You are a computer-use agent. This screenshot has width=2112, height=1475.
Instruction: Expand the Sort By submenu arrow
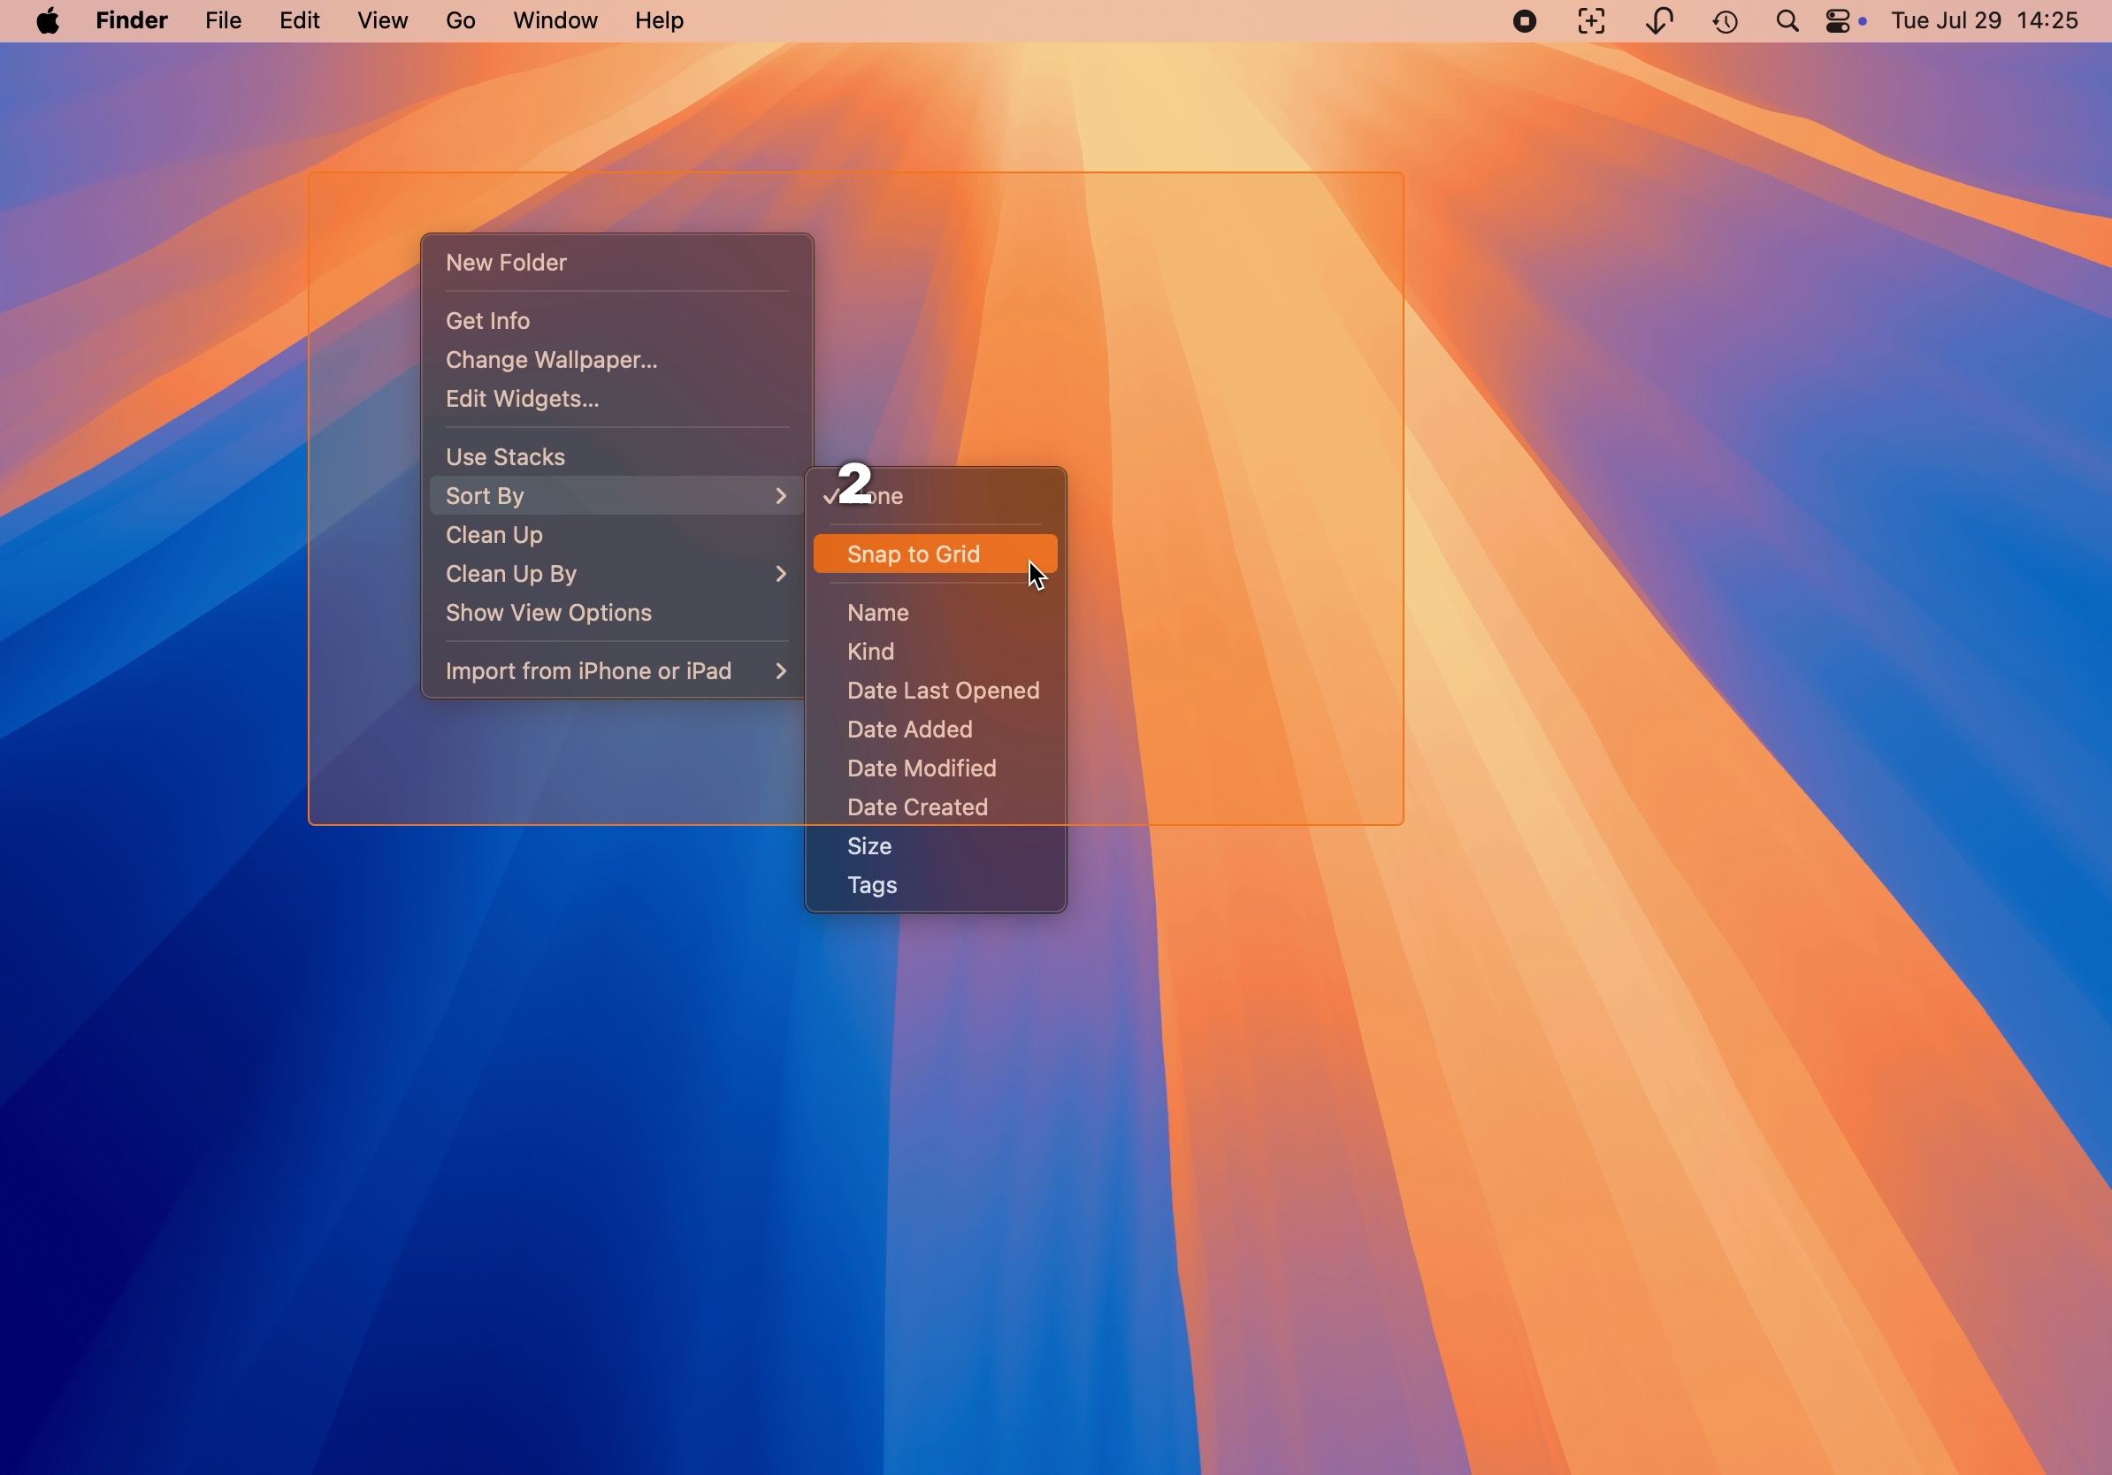click(780, 497)
